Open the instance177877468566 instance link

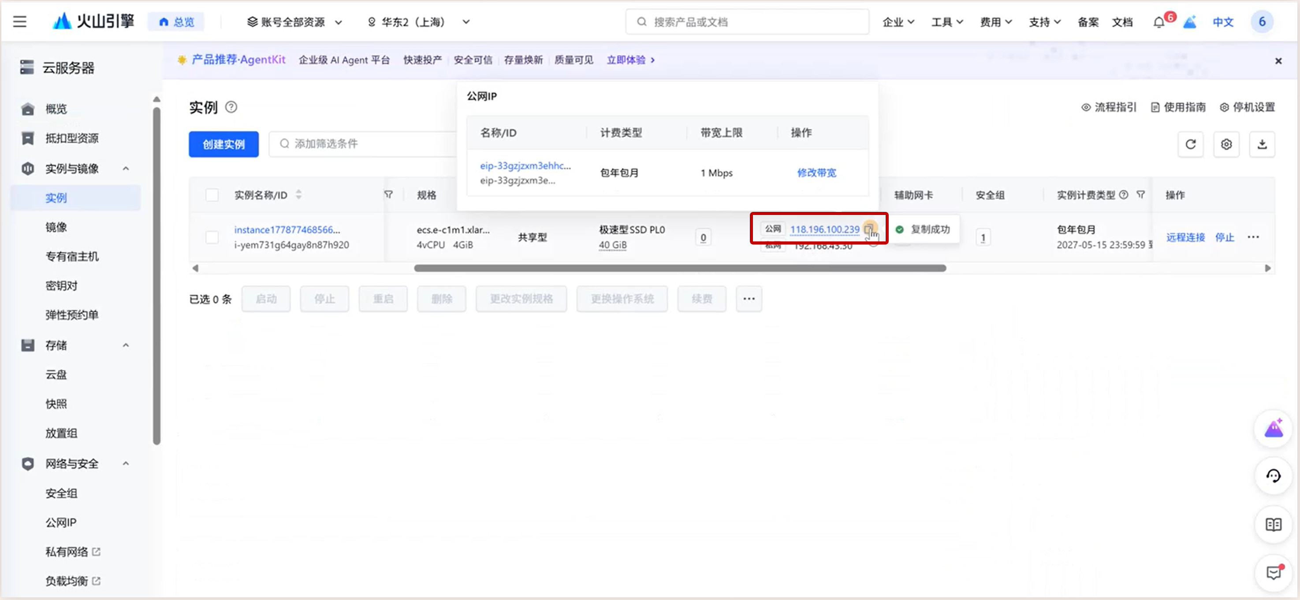(287, 230)
